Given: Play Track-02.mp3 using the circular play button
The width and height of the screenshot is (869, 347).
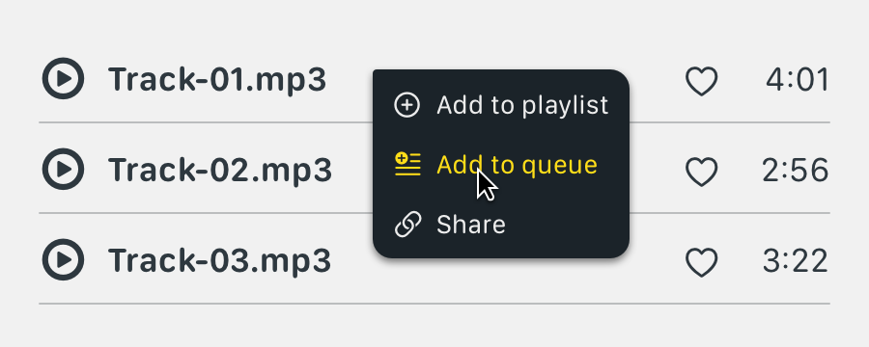Looking at the screenshot, I should (x=63, y=170).
